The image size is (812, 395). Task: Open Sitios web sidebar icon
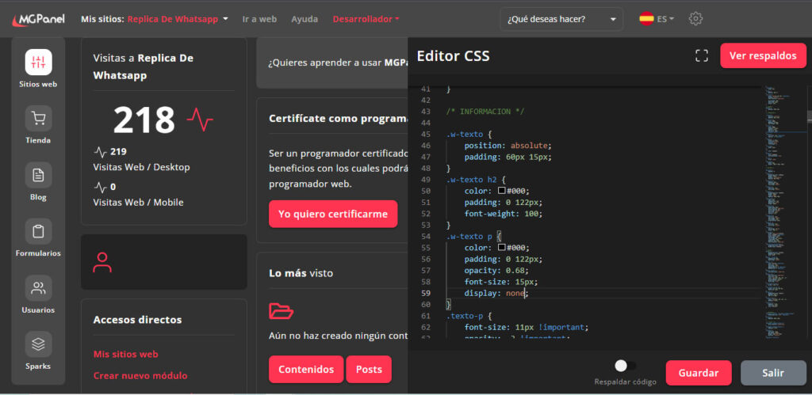pyautogui.click(x=38, y=63)
